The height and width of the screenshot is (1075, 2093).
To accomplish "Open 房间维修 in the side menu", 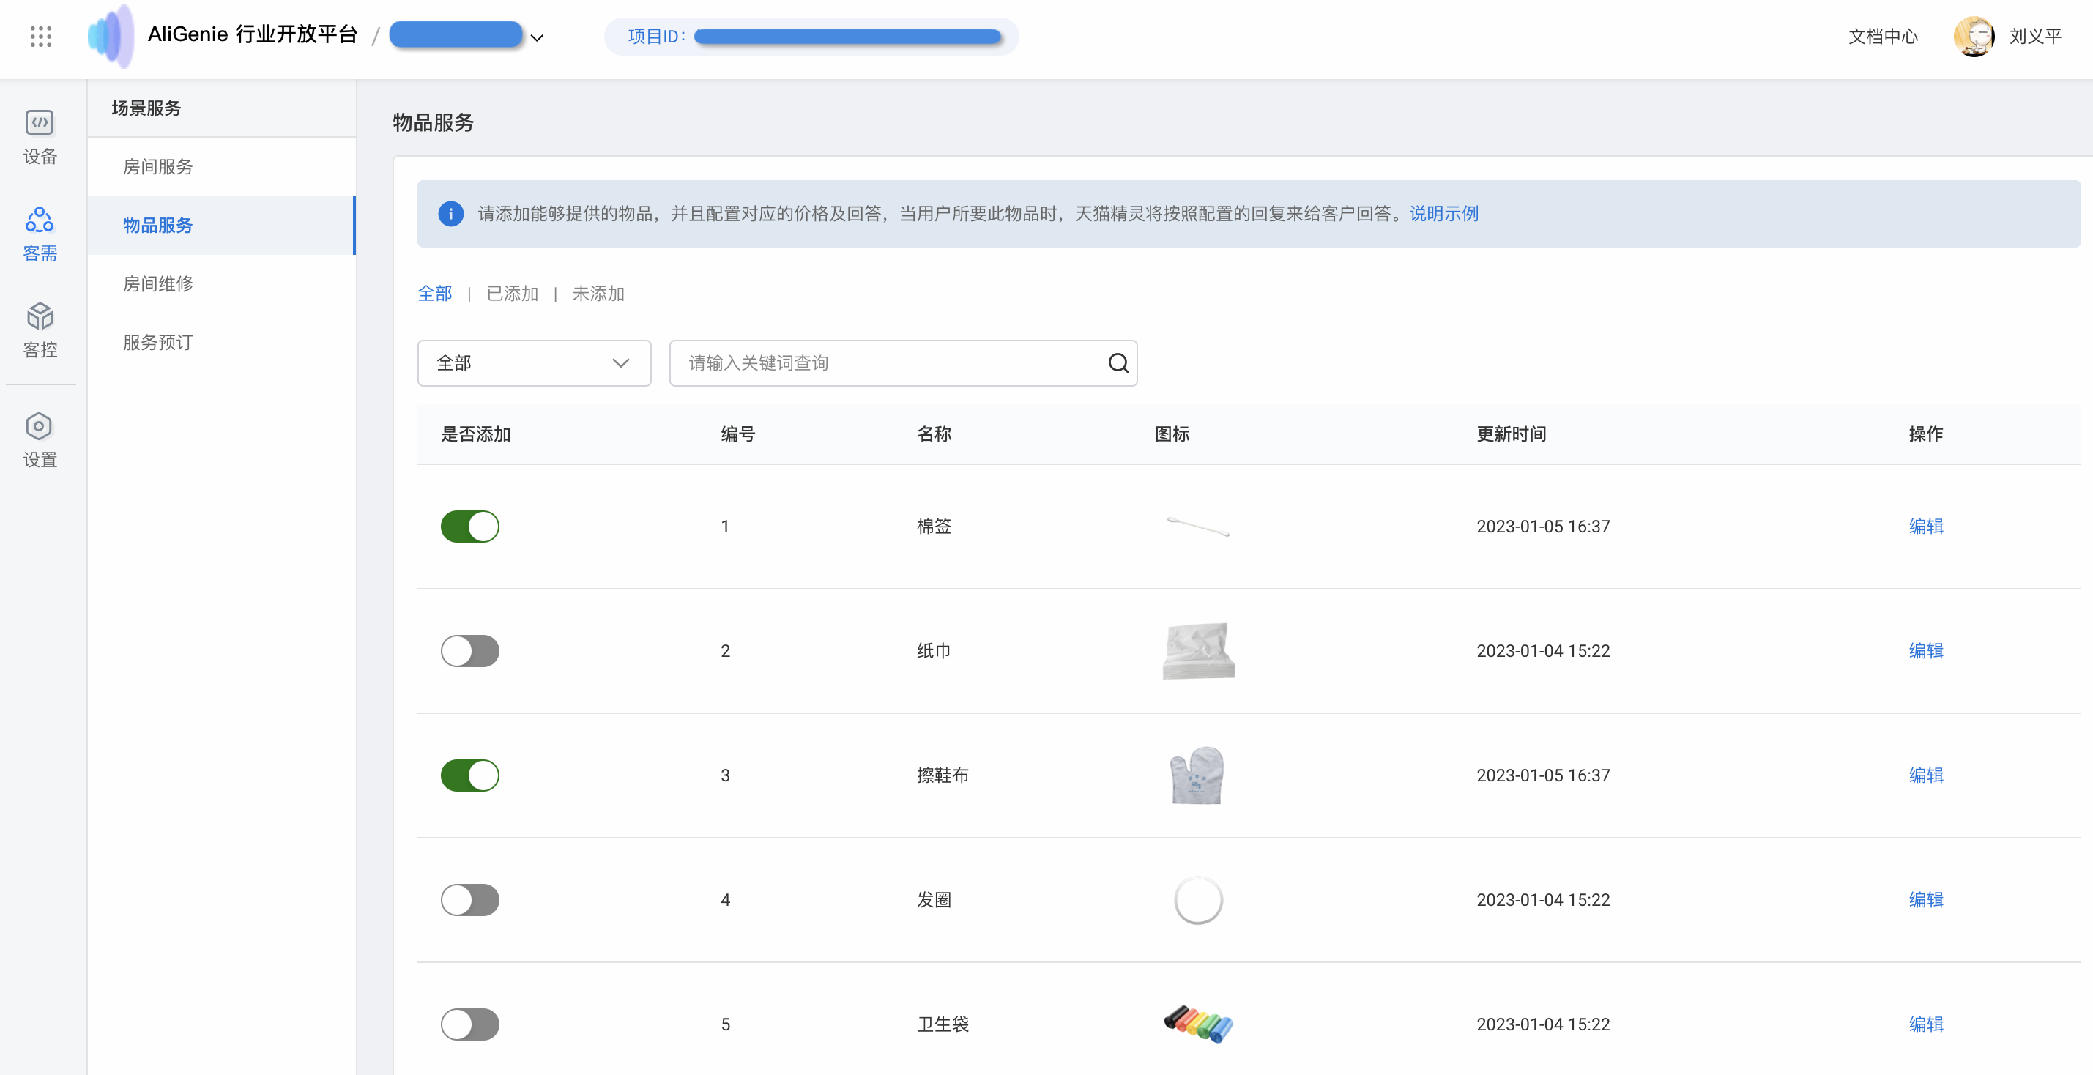I will tap(157, 283).
